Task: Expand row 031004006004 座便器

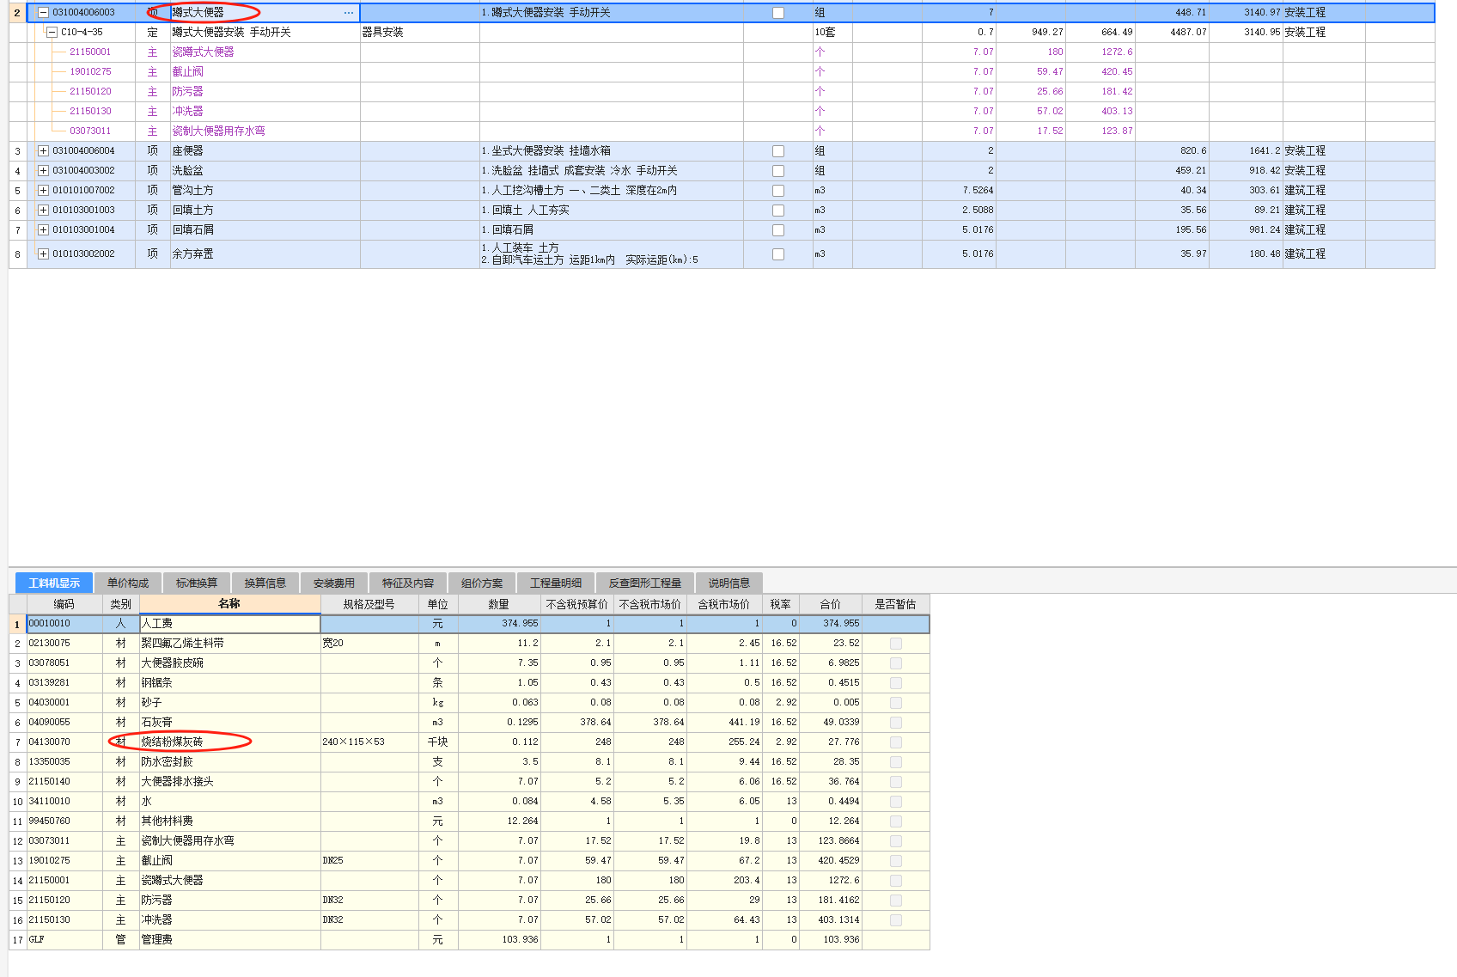Action: pyautogui.click(x=43, y=151)
